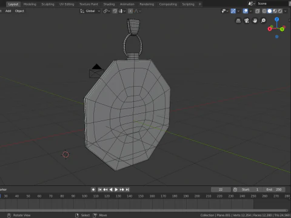Image resolution: width=291 pixels, height=218 pixels.
Task: Click the negative Z axis gizmo dot
Action: click(277, 37)
